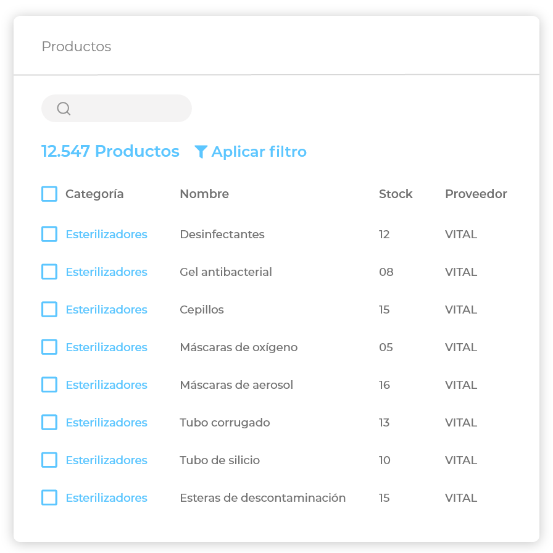Select the Tubo de silicio checkbox
Image resolution: width=553 pixels, height=553 pixels.
click(49, 460)
